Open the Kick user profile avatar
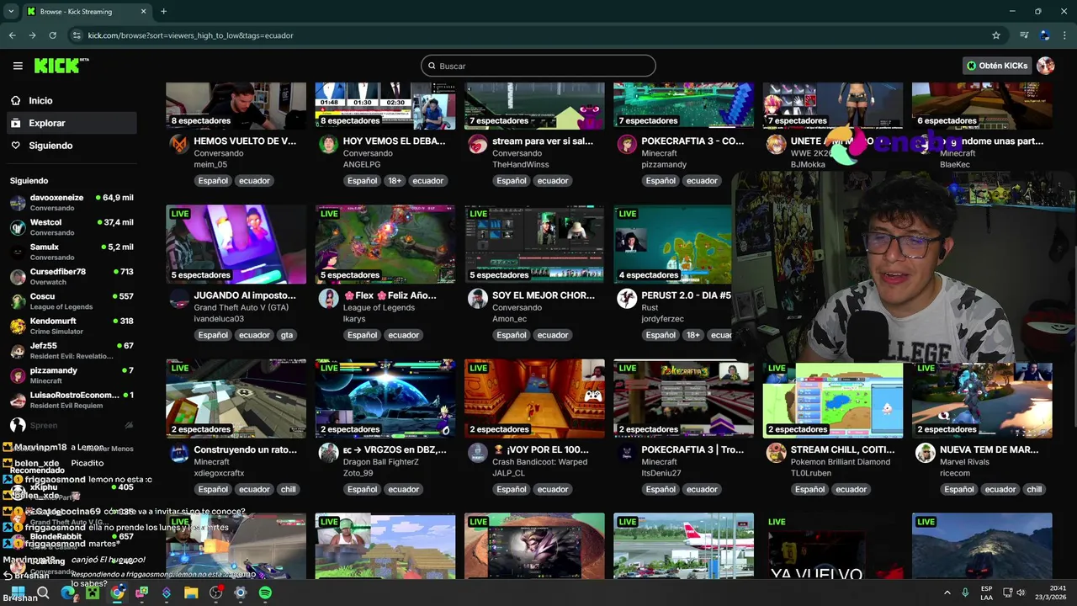Image resolution: width=1077 pixels, height=606 pixels. [x=1046, y=66]
